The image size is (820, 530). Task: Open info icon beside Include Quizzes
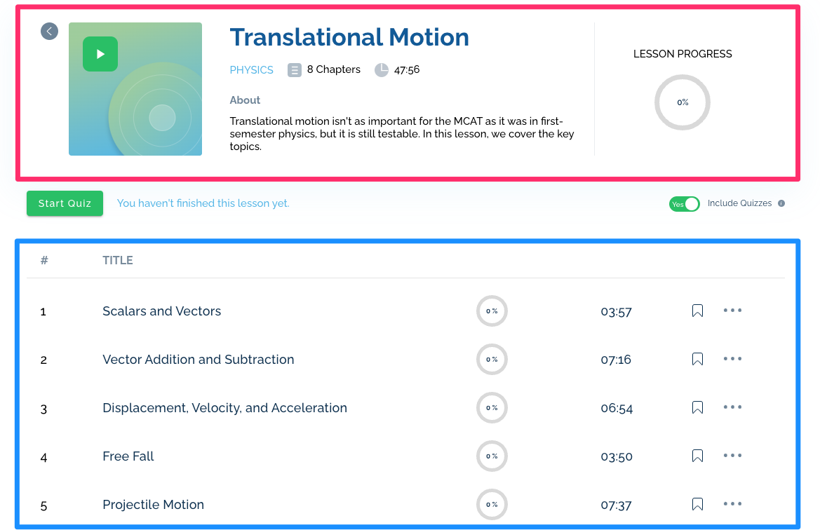coord(781,203)
